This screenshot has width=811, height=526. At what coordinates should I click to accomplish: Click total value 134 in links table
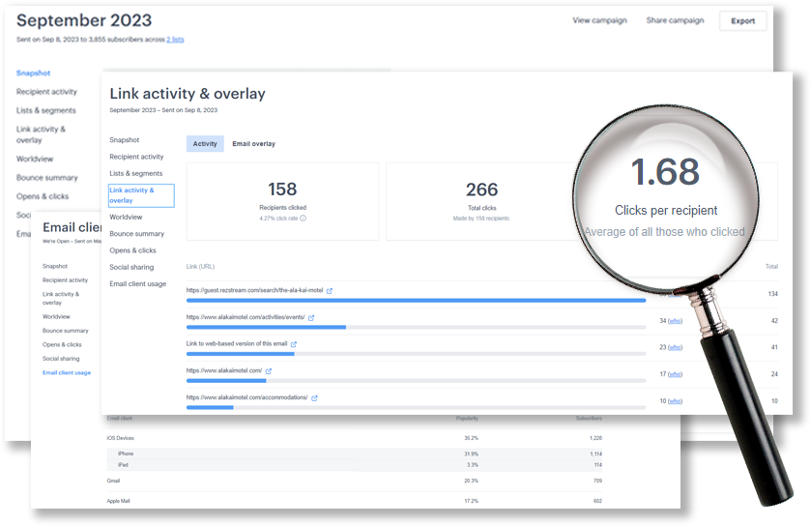tap(772, 294)
